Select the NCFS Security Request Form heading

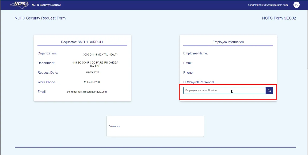pos(40,18)
